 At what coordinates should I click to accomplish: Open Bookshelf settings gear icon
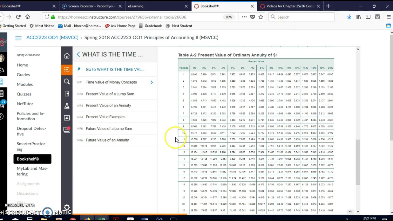67,207
